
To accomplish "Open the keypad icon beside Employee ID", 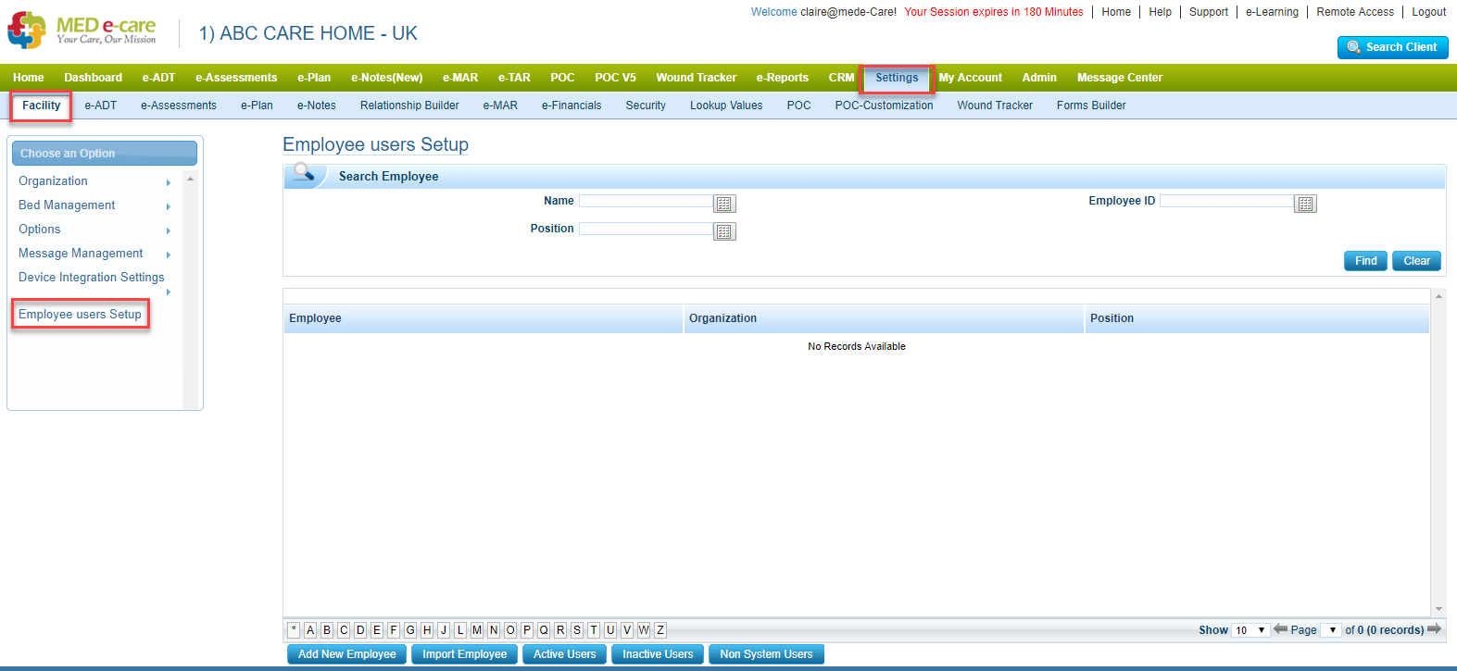I will point(1305,204).
